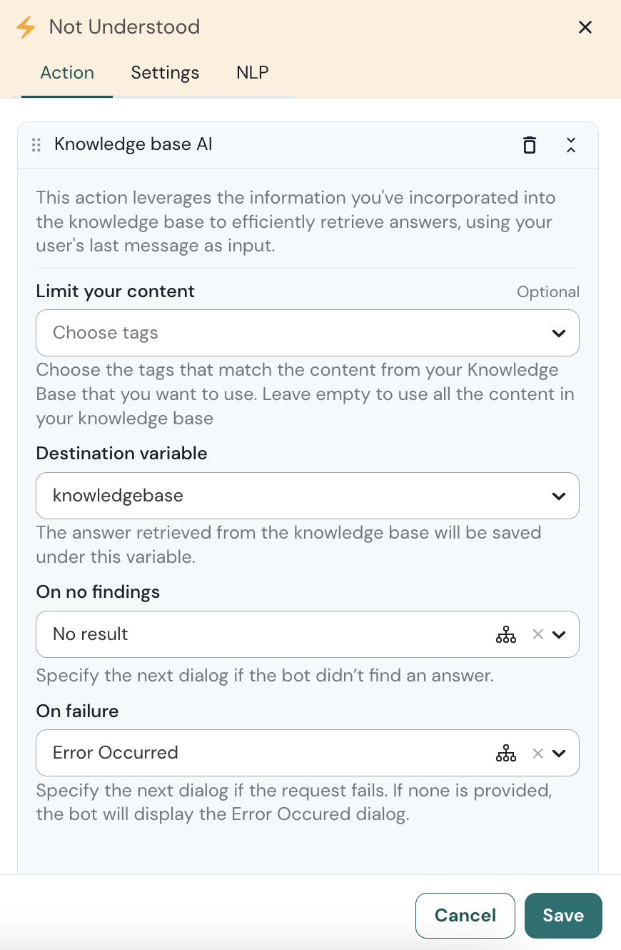Open the dialog tree icon for On no findings
Screen dimensions: 621x950
pyautogui.click(x=506, y=634)
